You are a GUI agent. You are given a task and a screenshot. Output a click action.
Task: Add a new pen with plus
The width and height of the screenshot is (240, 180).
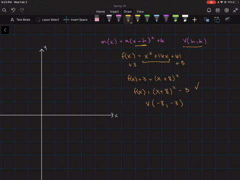point(194,20)
